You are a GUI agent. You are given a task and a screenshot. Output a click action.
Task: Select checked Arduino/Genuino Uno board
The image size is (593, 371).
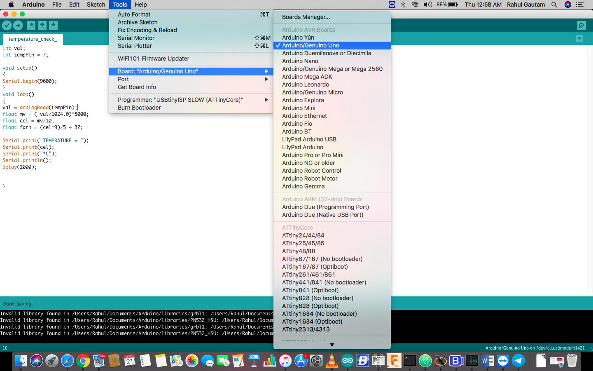coord(332,45)
